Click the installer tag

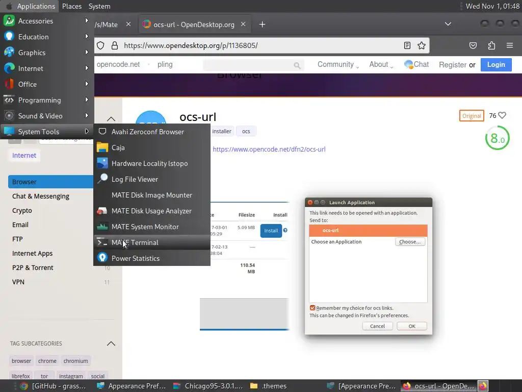click(222, 131)
